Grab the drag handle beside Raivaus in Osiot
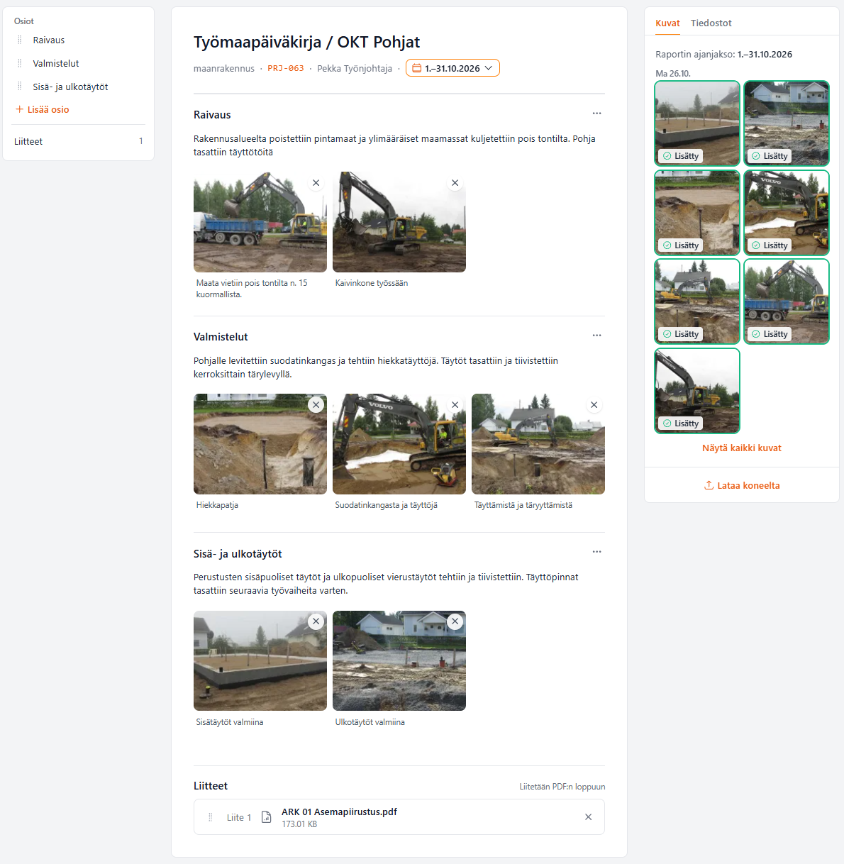844x864 pixels. coord(20,40)
